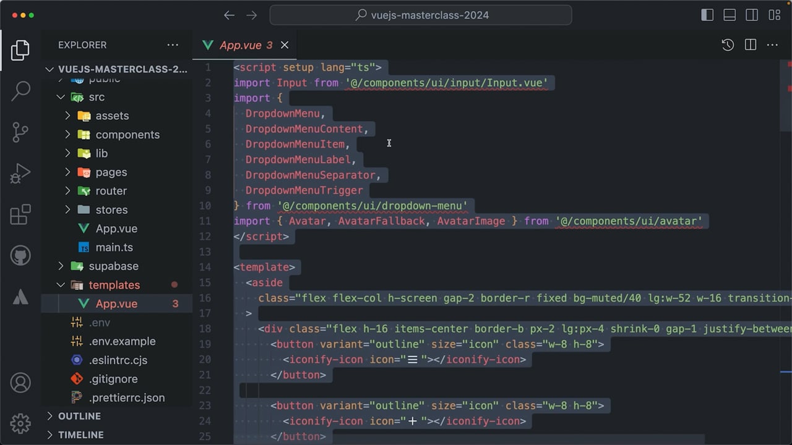Go forward with the right arrow

[251, 15]
